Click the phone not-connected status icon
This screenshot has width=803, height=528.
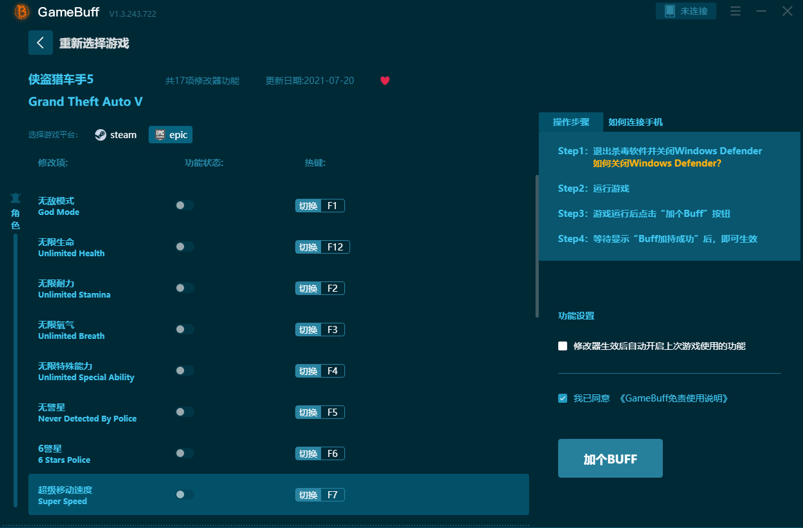[669, 11]
